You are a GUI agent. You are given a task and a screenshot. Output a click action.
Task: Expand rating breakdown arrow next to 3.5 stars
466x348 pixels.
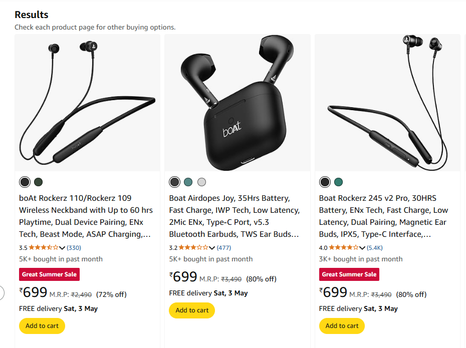[62, 248]
